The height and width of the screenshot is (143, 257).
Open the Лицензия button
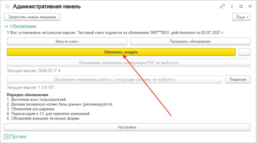pos(238,79)
